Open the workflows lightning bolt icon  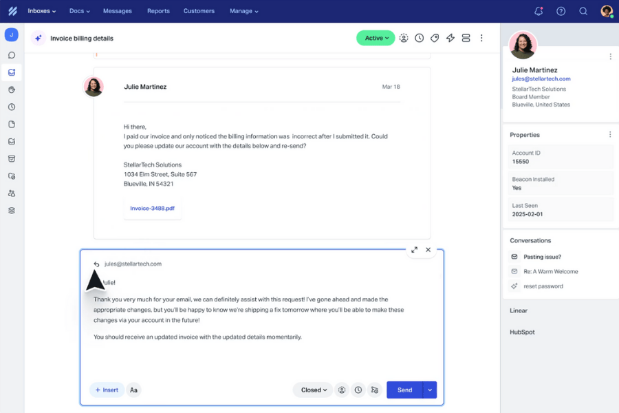pos(450,38)
